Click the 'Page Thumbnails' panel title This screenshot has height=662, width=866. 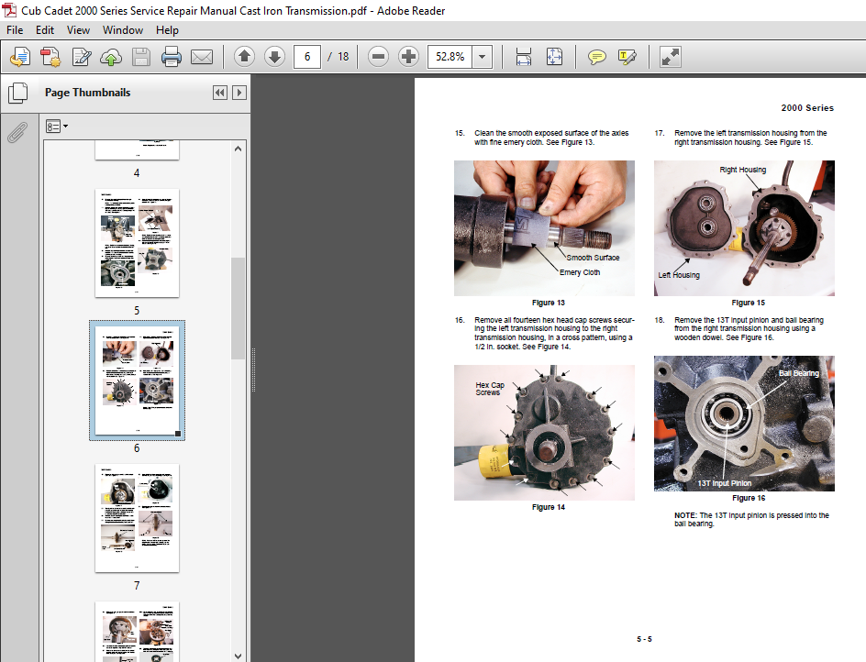pos(88,93)
